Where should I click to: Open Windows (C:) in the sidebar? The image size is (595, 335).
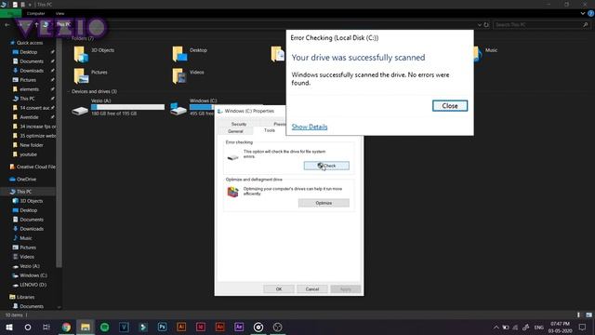tap(33, 275)
